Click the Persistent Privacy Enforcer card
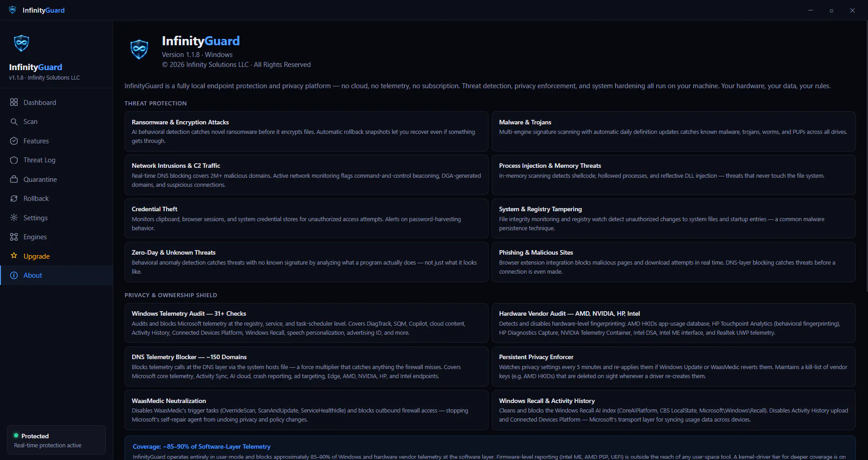868x460 pixels. [x=673, y=366]
